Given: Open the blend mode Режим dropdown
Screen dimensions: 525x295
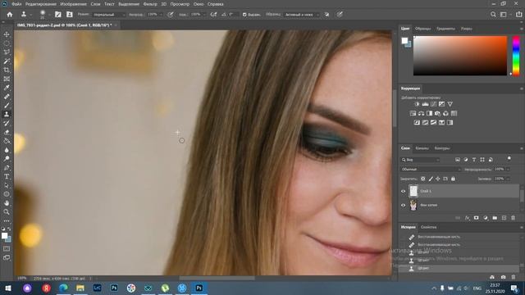Looking at the screenshot, I should [x=109, y=15].
